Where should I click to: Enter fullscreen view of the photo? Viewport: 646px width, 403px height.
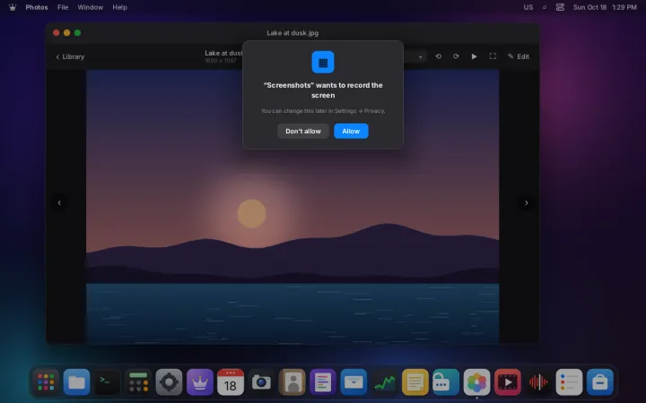pyautogui.click(x=493, y=56)
